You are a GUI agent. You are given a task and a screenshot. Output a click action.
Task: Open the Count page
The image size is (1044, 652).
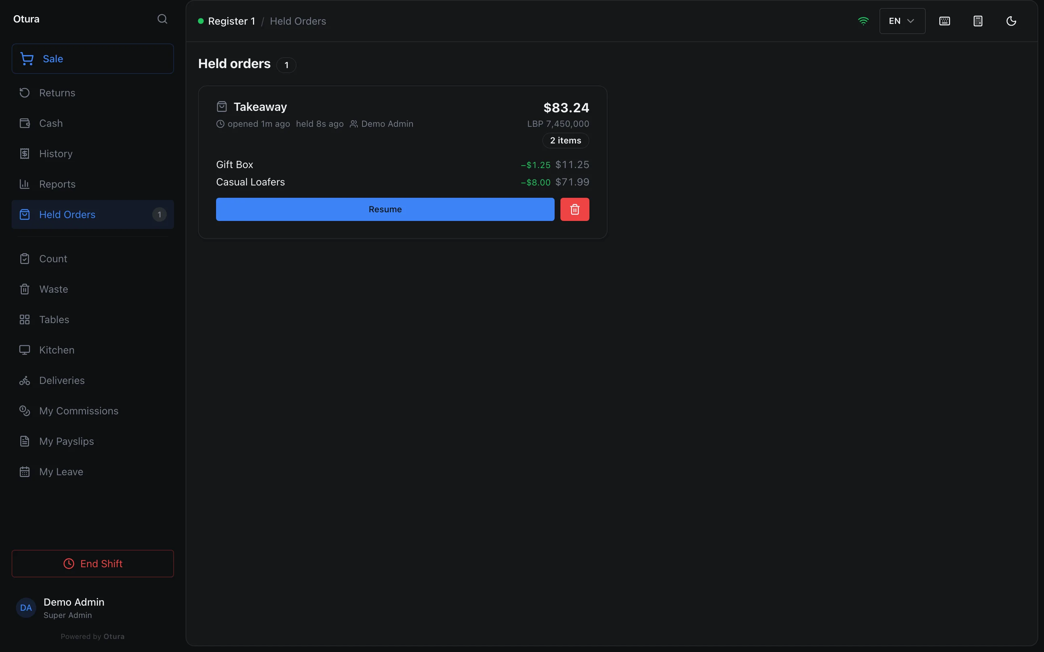click(93, 259)
